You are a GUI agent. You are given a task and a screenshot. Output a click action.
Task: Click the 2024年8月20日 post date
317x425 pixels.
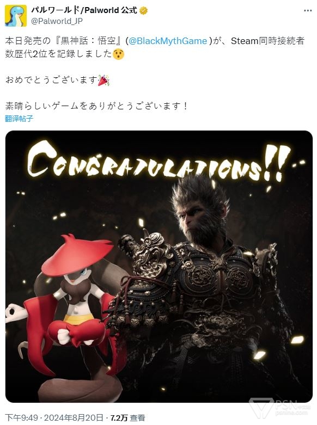[74, 418]
